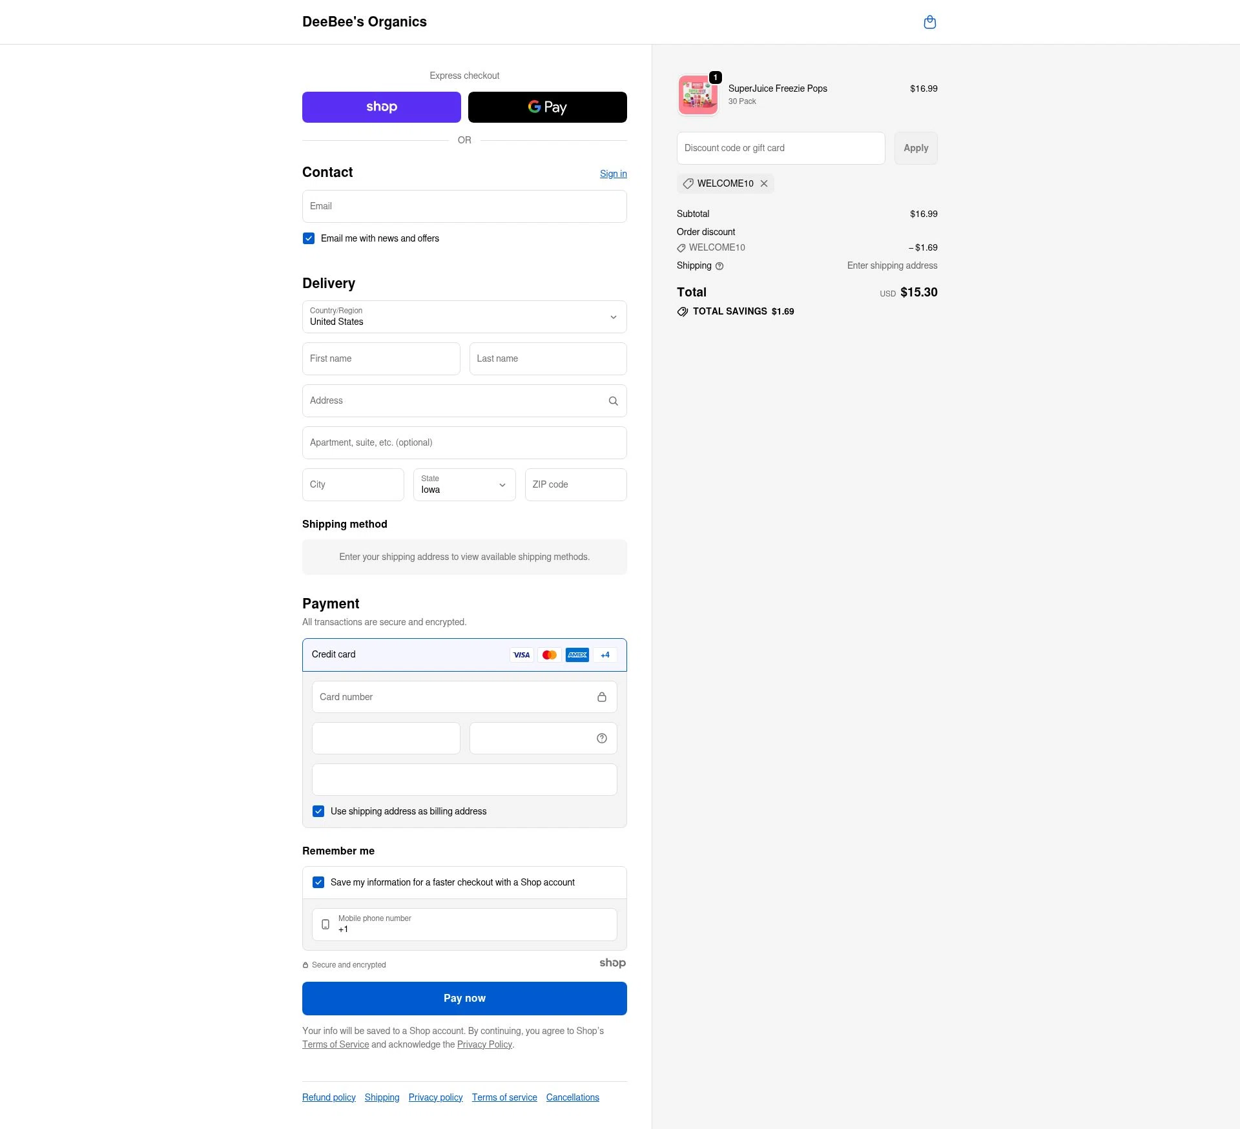Image resolution: width=1240 pixels, height=1129 pixels.
Task: Remove the WELCOME10 discount code tag
Action: tap(764, 183)
